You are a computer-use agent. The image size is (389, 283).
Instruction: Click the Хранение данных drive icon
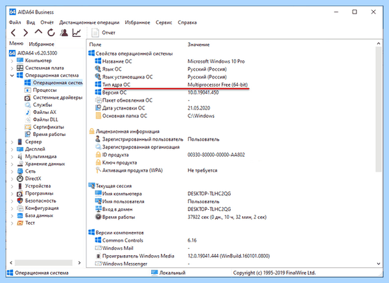[20, 164]
